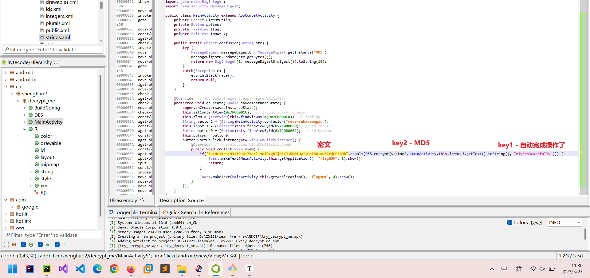Click the color inner class icon
Image resolution: width=590 pixels, height=278 pixels.
(37, 136)
